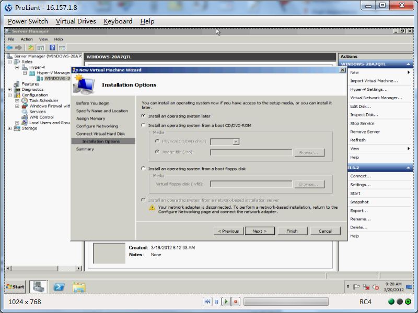Select the Physical CD/DVD drive radio button
This screenshot has height=313, width=418.
coord(157,141)
